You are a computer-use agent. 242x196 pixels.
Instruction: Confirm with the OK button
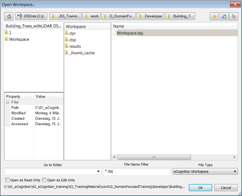coord(200,188)
